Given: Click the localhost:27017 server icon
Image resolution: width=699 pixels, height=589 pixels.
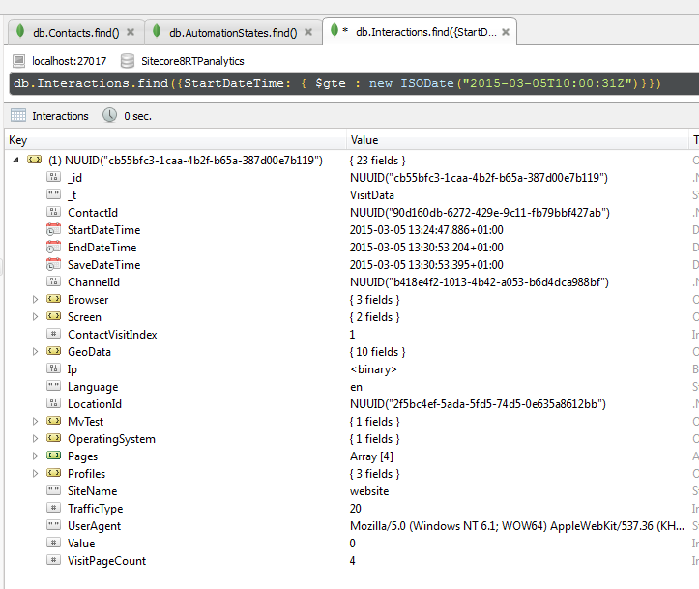Looking at the screenshot, I should tap(19, 61).
